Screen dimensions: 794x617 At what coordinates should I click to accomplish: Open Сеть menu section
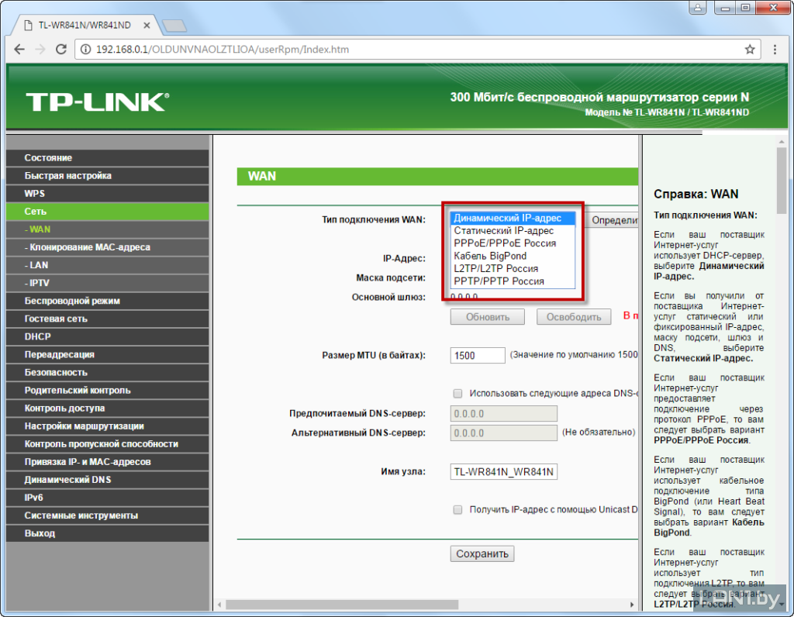point(107,212)
